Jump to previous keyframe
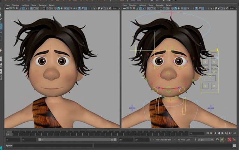The width and height of the screenshot is (239, 150). (x=215, y=133)
